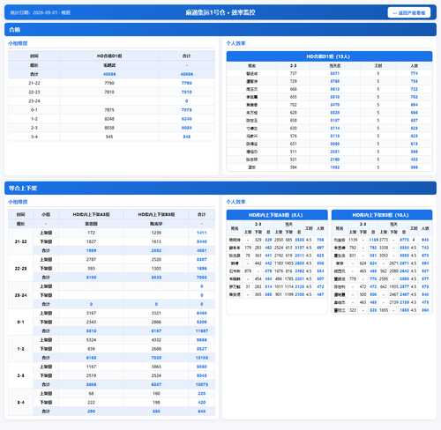Click the page title in the top banner
The image size is (441, 430).
tap(220, 12)
